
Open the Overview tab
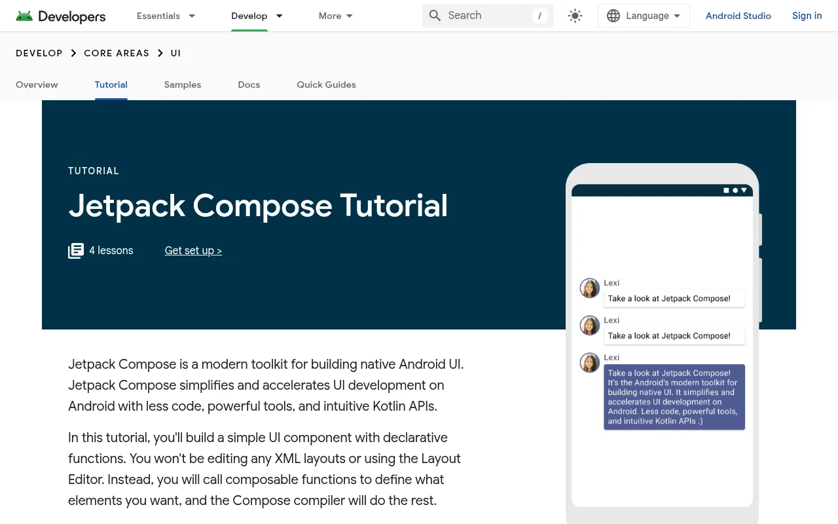(37, 84)
